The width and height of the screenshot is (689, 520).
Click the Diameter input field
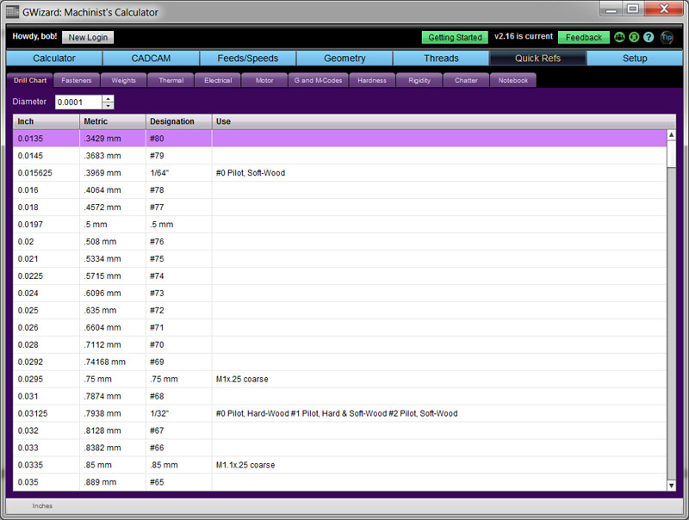[x=78, y=102]
